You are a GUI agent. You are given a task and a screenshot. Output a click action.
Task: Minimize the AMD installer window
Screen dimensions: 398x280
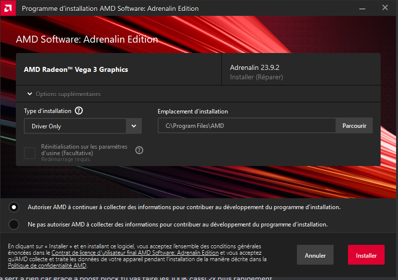tap(362, 8)
